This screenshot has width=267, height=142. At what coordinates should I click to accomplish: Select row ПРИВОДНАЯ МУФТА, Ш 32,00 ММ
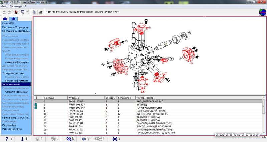[x=148, y=133]
